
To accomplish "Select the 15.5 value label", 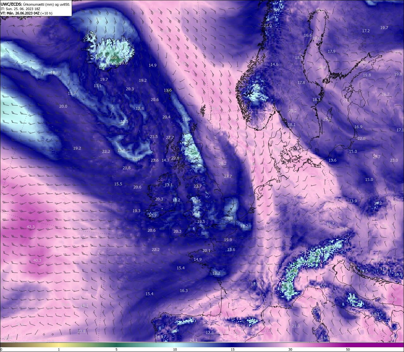I will coord(118,184).
